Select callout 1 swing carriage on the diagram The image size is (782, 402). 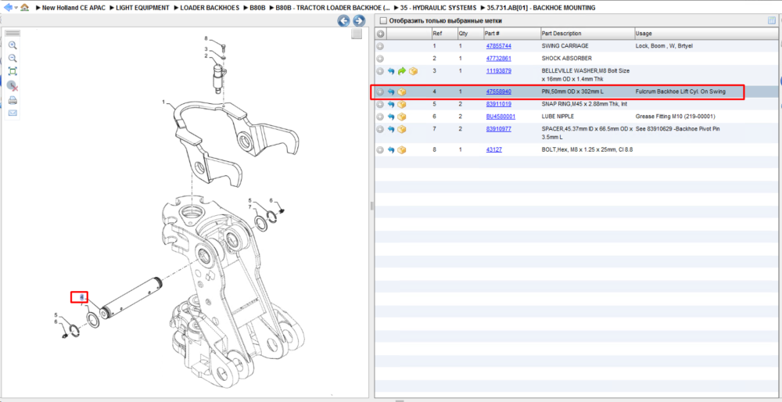click(163, 102)
